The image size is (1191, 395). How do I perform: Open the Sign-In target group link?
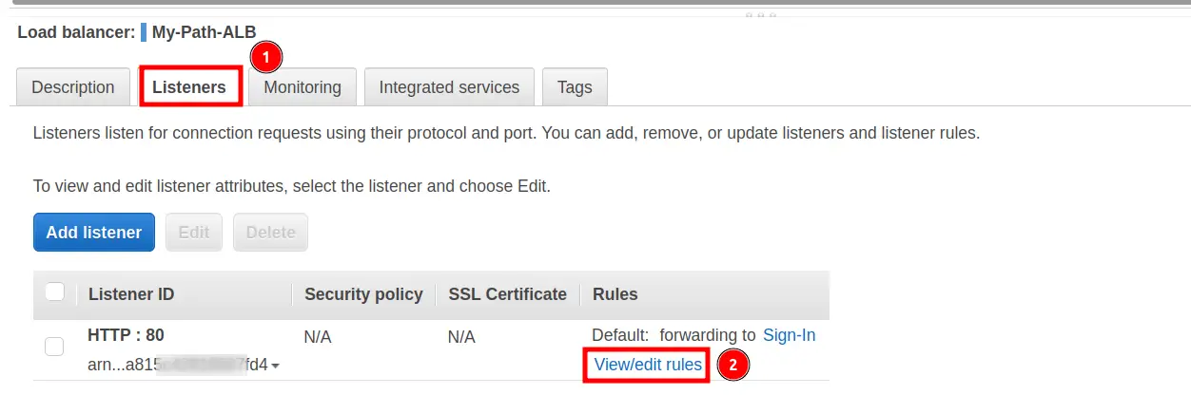(x=790, y=335)
